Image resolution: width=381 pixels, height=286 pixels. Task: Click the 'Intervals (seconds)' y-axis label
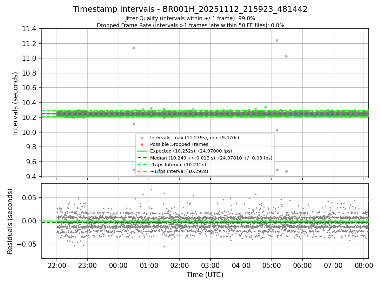pyautogui.click(x=15, y=103)
